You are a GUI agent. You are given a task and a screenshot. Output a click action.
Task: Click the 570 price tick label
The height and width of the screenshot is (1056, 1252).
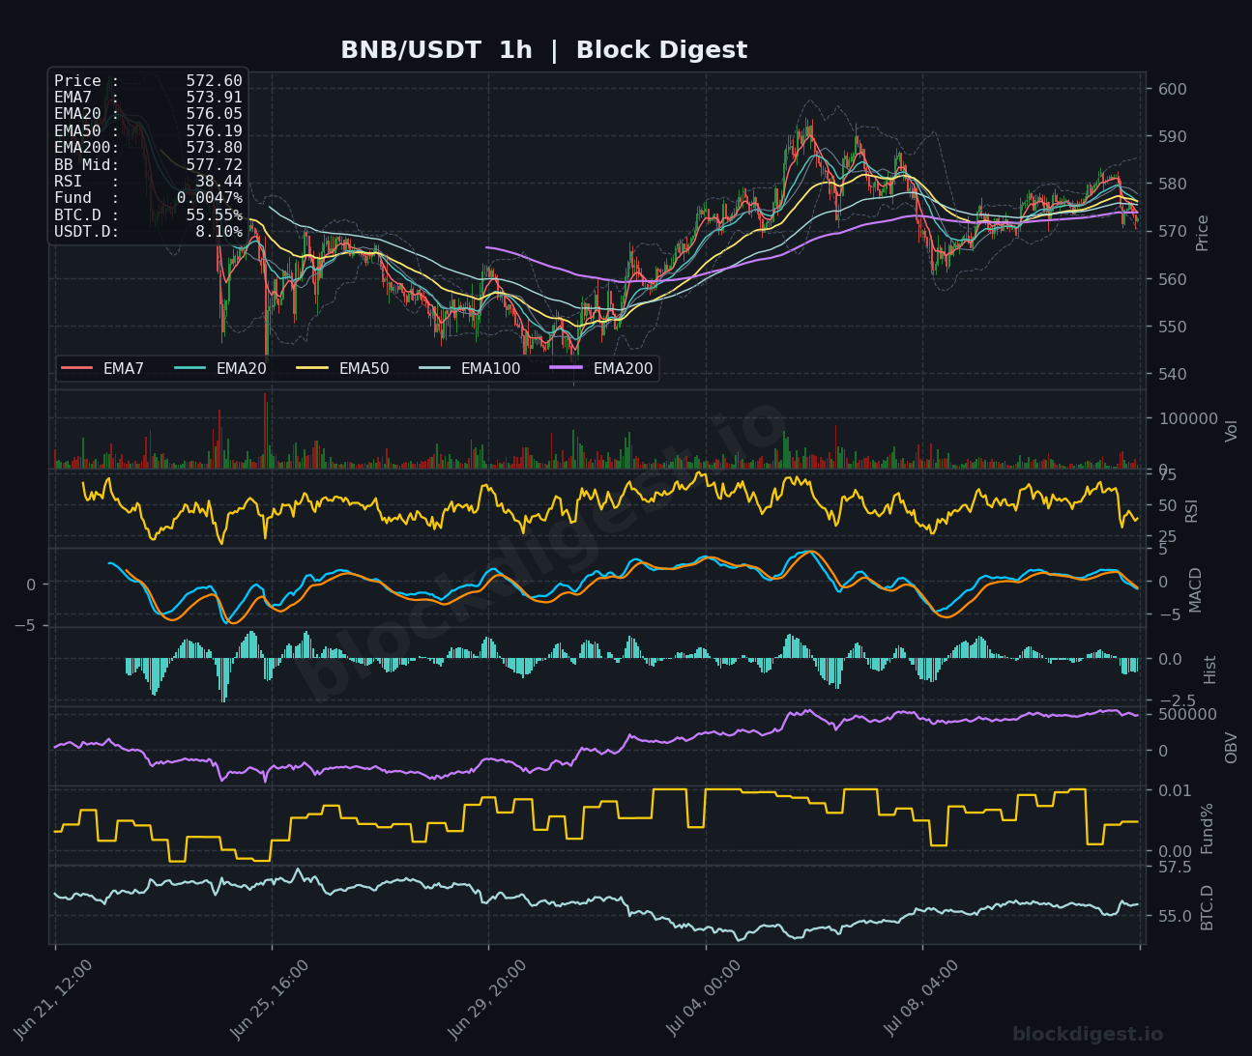[x=1172, y=231]
